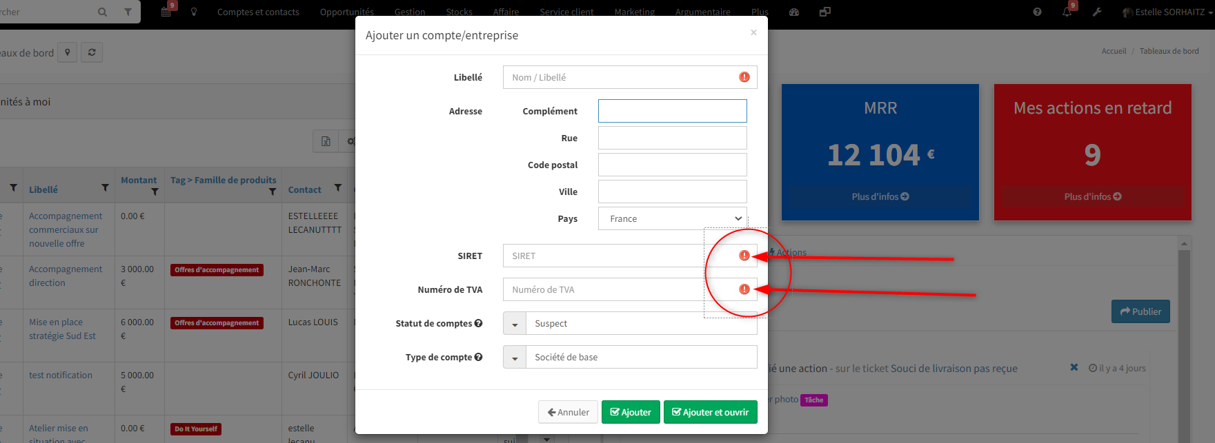The width and height of the screenshot is (1215, 443).
Task: Click the Type de compte field showing Société de base
Action: click(x=642, y=357)
